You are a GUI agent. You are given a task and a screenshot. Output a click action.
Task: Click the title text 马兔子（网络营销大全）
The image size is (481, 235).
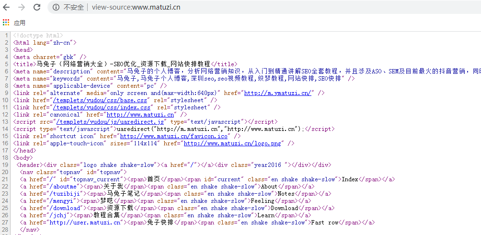[73, 64]
